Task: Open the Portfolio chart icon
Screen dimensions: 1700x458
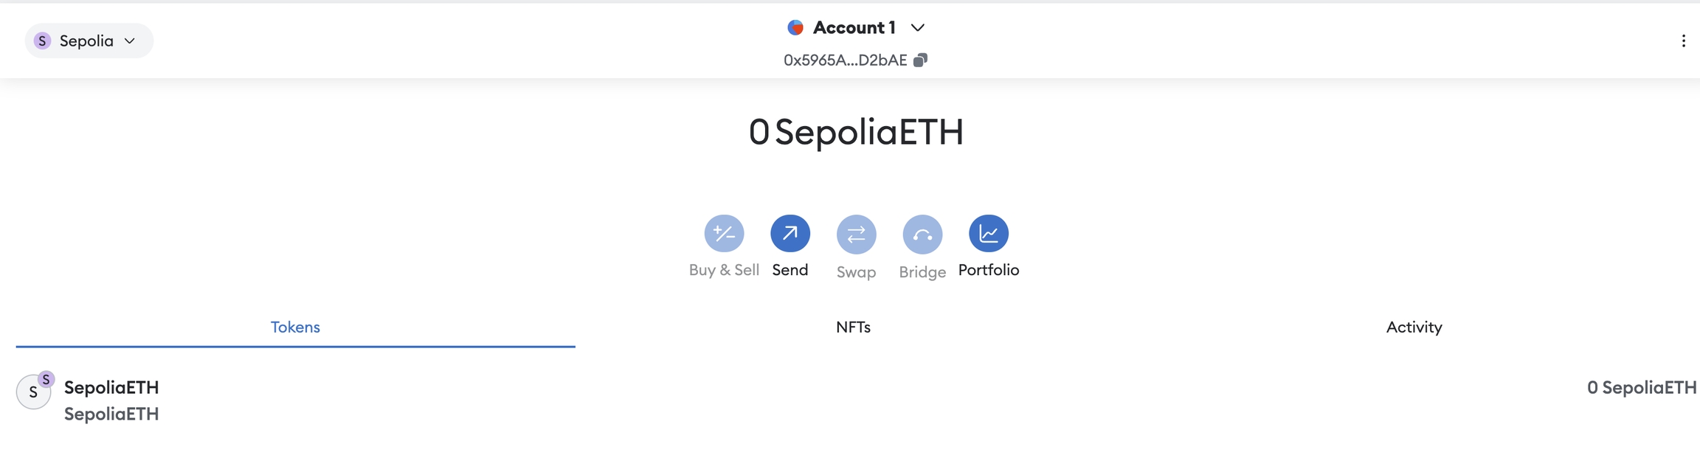Action: pos(989,234)
